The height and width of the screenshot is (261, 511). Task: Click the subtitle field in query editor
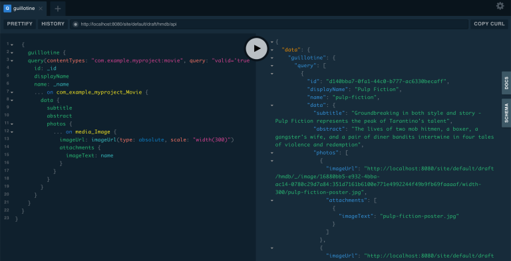[59, 108]
